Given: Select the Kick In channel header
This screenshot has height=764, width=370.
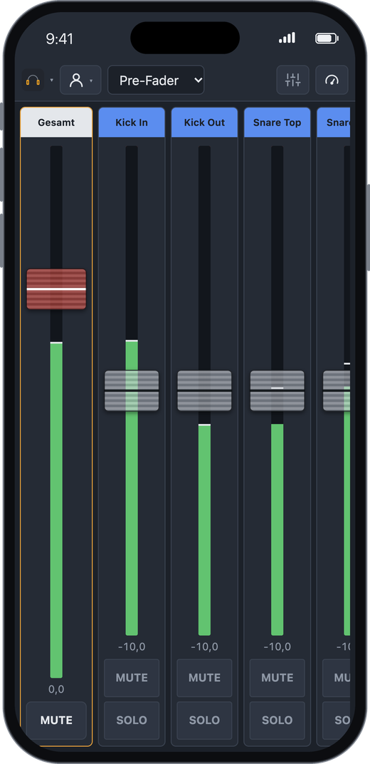Looking at the screenshot, I should click(x=132, y=123).
